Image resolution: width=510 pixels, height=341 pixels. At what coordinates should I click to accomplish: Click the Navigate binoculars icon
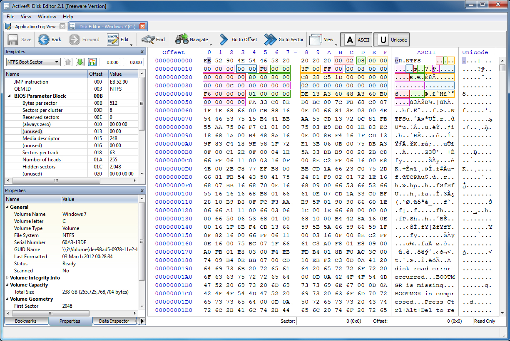tap(182, 40)
